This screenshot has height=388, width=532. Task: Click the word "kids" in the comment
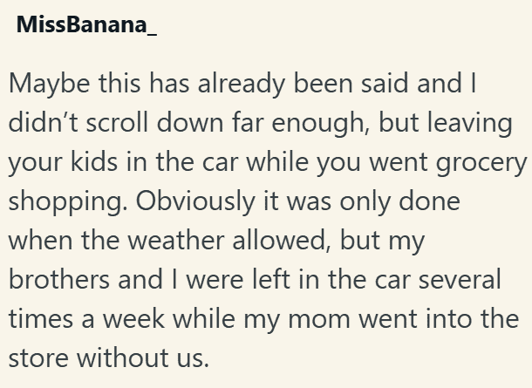[92, 162]
